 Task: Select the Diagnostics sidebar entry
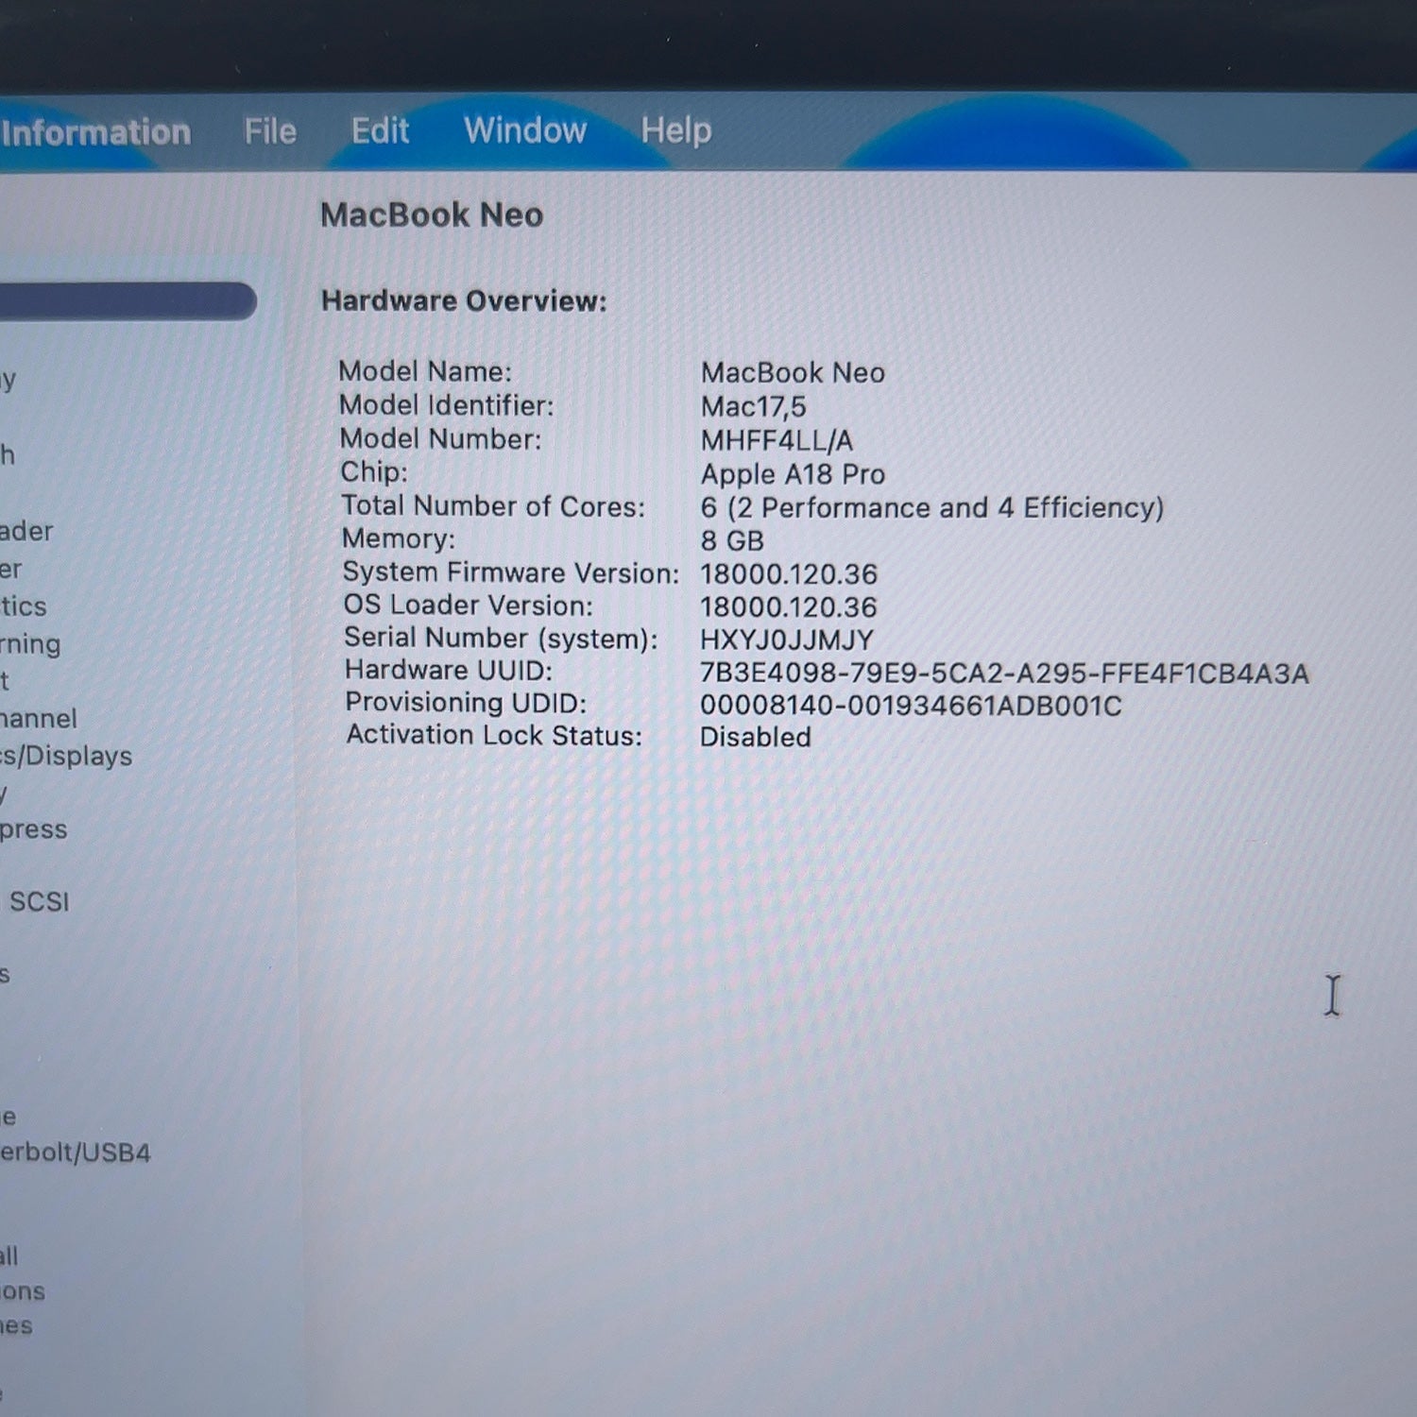(24, 606)
